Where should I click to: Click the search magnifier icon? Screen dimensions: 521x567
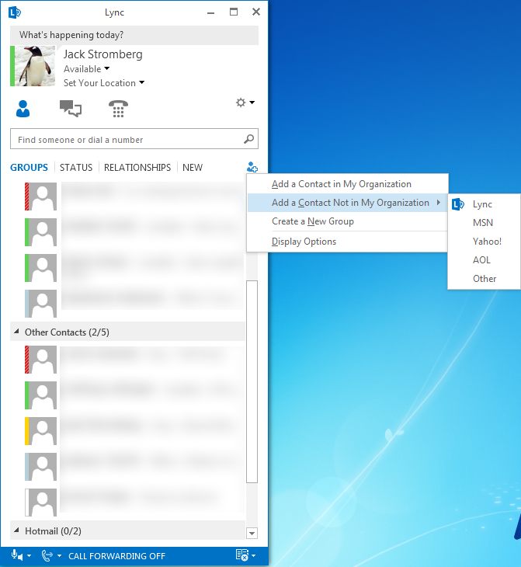pyautogui.click(x=248, y=139)
